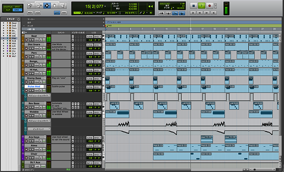Click the Pulse Mod track name
The height and width of the screenshot is (172, 284).
coord(34,87)
